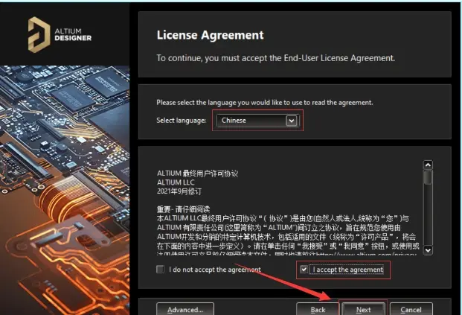Click the Altium Designer wordmark text
Screen dimensions: 462x315
[x=73, y=34]
